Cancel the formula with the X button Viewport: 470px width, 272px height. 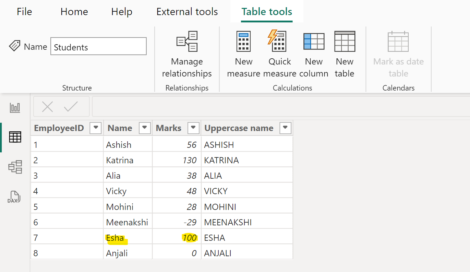[x=47, y=106]
